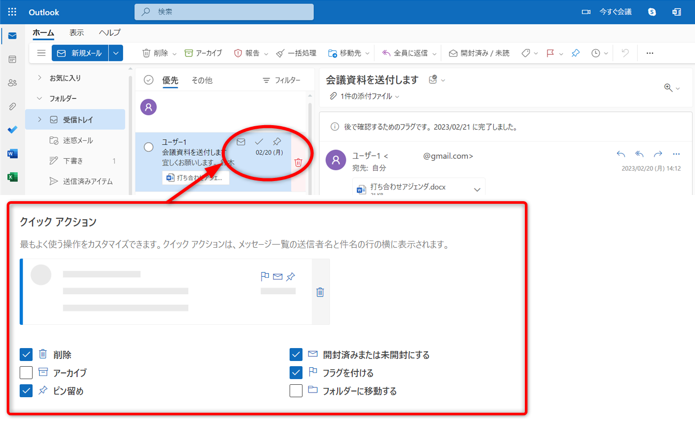The height and width of the screenshot is (421, 695).
Task: Uncheck the 削除 quick action checkbox
Action: (26, 355)
